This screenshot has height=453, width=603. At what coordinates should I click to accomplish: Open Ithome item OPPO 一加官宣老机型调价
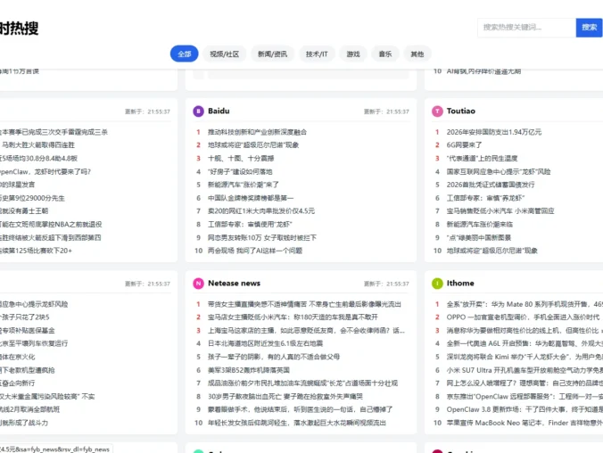point(523,317)
